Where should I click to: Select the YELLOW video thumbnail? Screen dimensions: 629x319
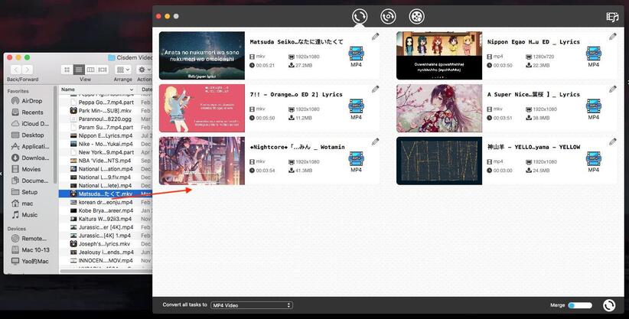(439, 161)
